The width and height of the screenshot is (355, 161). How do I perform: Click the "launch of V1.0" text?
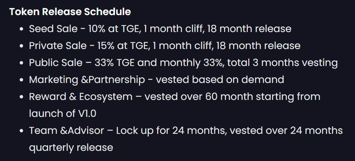click(x=62, y=114)
